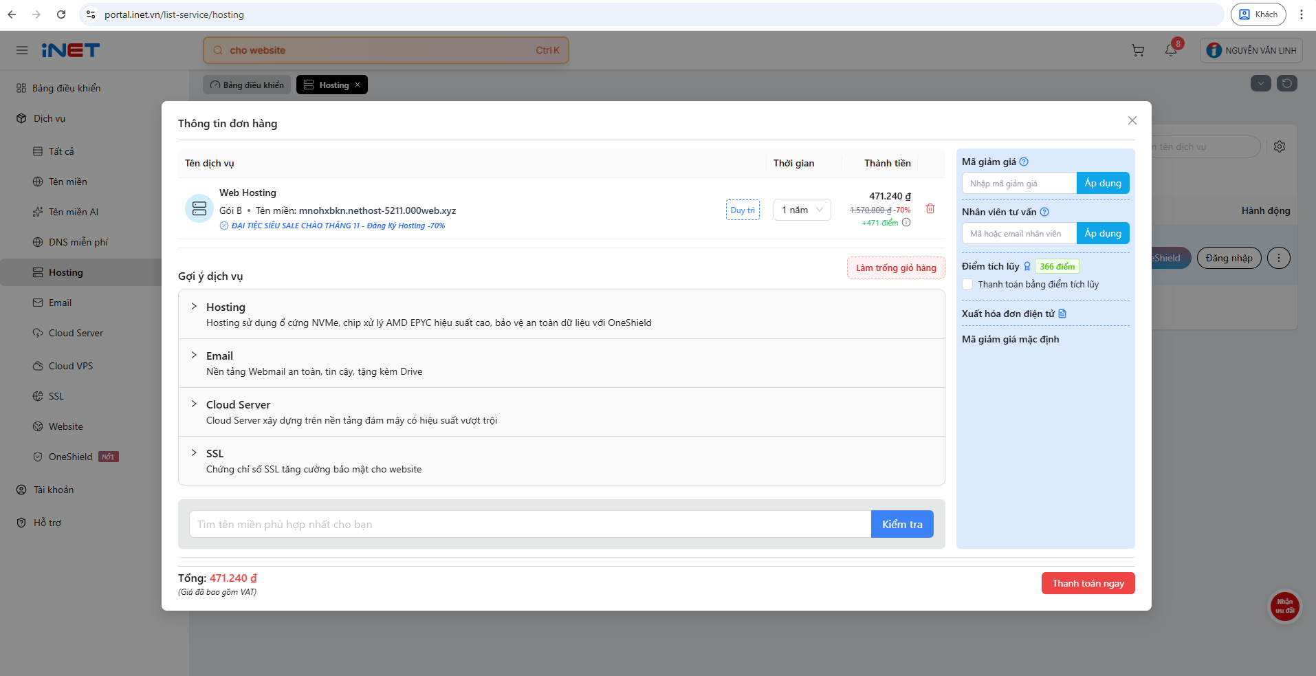The image size is (1316, 676).
Task: Delete the Web Hosting item with trash icon
Action: (x=930, y=208)
